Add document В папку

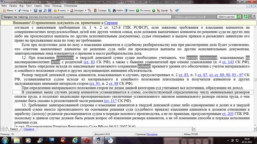60,10
